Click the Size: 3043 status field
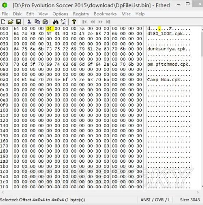 pos(190,200)
